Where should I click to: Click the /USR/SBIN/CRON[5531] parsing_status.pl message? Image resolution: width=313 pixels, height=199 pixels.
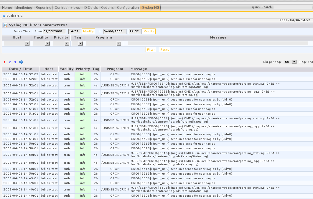[x=205, y=120]
